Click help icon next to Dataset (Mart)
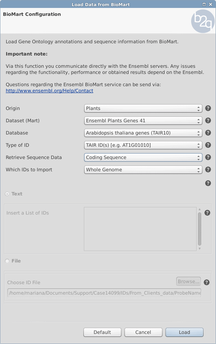 point(208,120)
